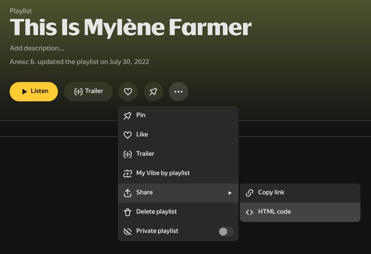The height and width of the screenshot is (254, 371).
Task: Click the three-dots more options button
Action: (x=178, y=92)
